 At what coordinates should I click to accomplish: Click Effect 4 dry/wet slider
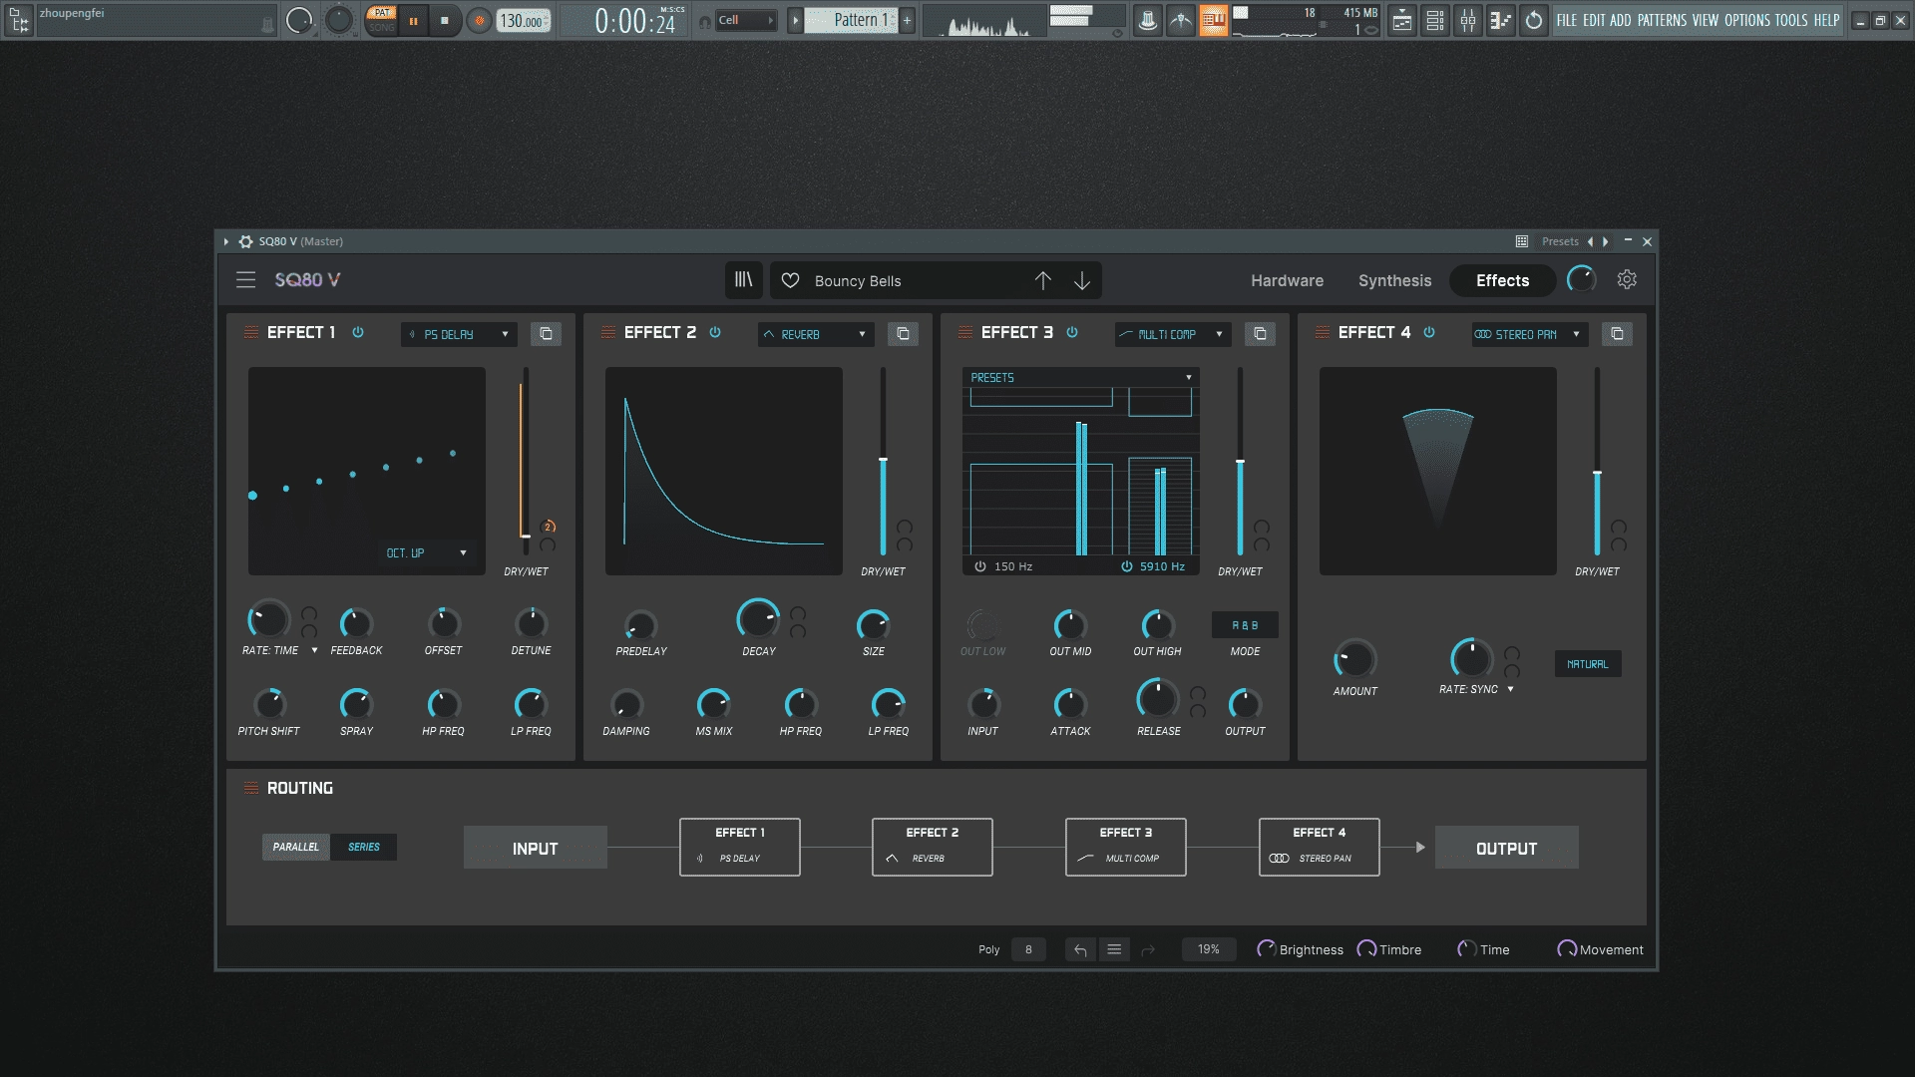click(x=1597, y=462)
